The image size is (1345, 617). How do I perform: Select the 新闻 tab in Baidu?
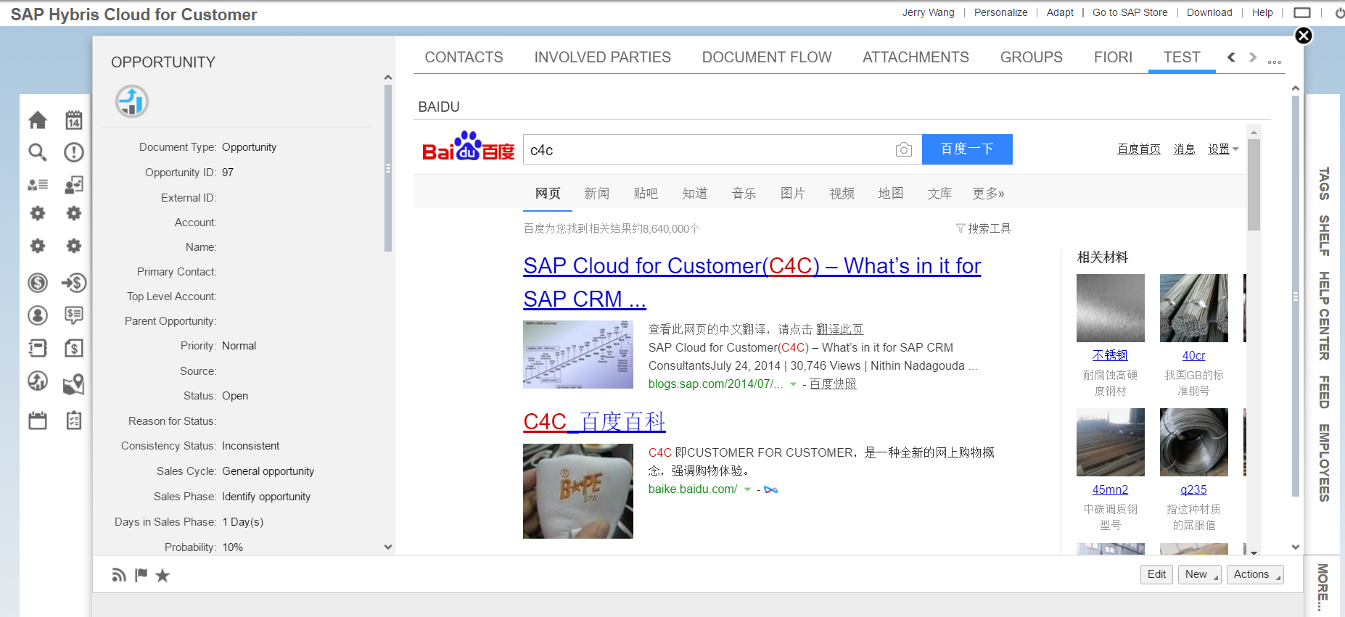pyautogui.click(x=596, y=194)
